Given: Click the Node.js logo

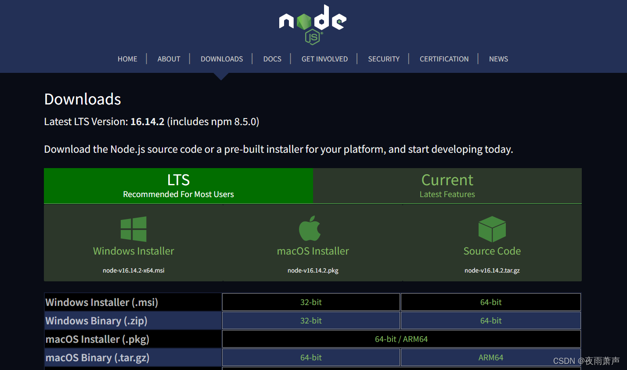Looking at the screenshot, I should [x=313, y=25].
